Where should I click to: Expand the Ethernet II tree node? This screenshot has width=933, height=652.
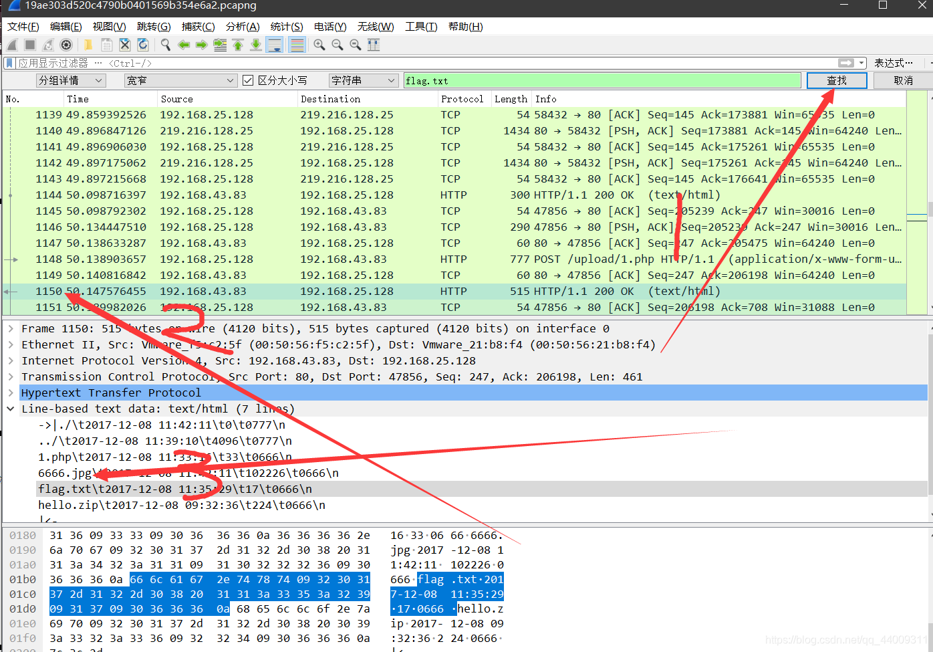coord(11,344)
